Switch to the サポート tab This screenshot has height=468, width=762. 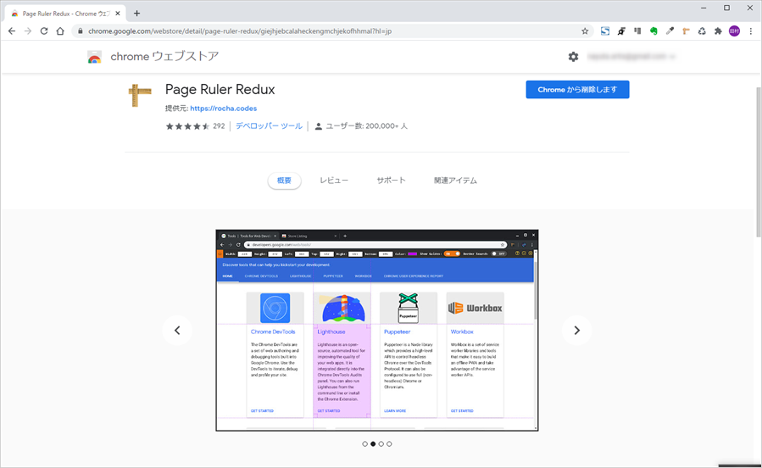(392, 181)
